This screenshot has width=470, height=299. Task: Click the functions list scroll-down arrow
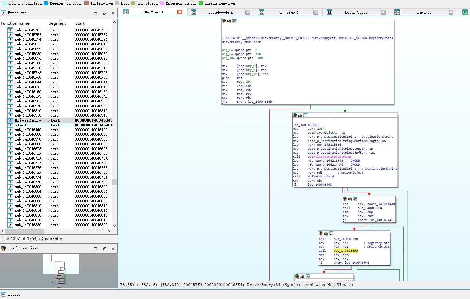point(114,225)
